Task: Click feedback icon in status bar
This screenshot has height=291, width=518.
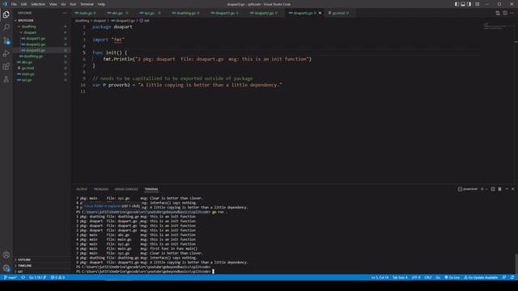Action: pos(504,277)
